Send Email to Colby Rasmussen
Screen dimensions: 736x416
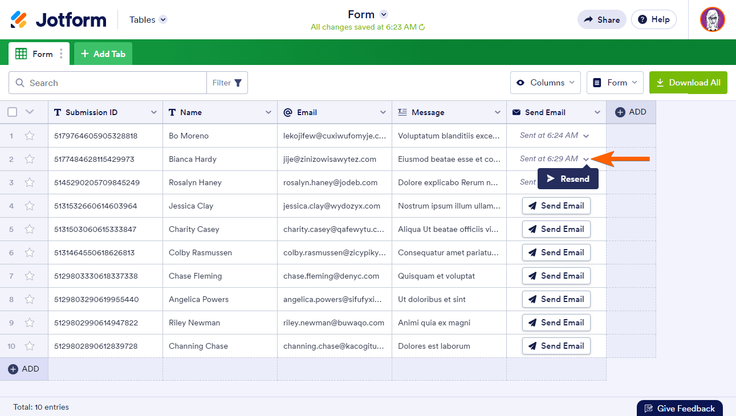(556, 252)
